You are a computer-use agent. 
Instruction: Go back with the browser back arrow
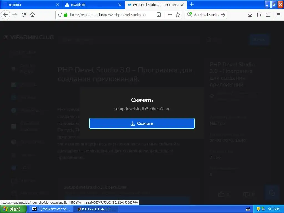pos(6,15)
